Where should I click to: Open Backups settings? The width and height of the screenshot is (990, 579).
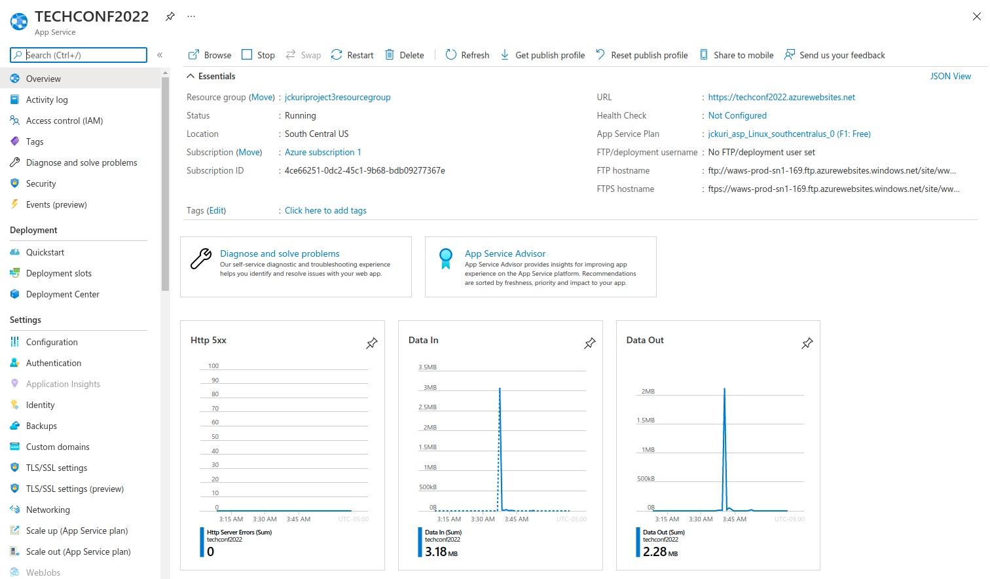(80, 426)
